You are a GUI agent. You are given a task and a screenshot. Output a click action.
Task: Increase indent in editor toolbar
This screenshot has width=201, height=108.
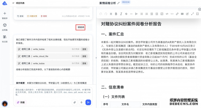tap(157, 14)
